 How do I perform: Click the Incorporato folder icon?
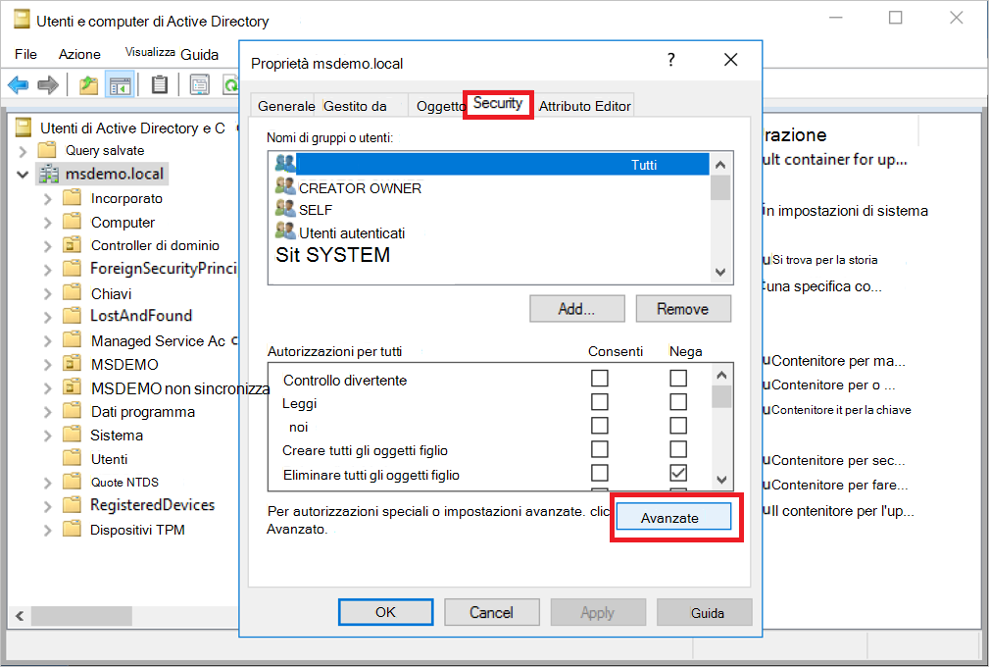[72, 198]
